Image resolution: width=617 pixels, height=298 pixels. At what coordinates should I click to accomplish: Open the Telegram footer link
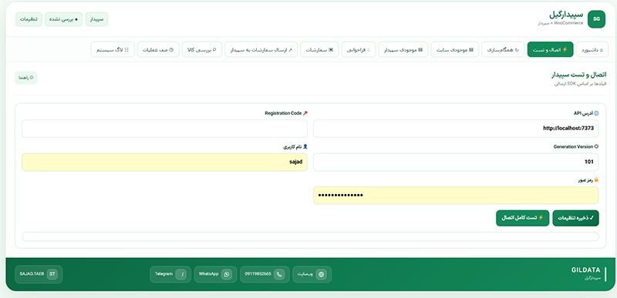click(170, 274)
